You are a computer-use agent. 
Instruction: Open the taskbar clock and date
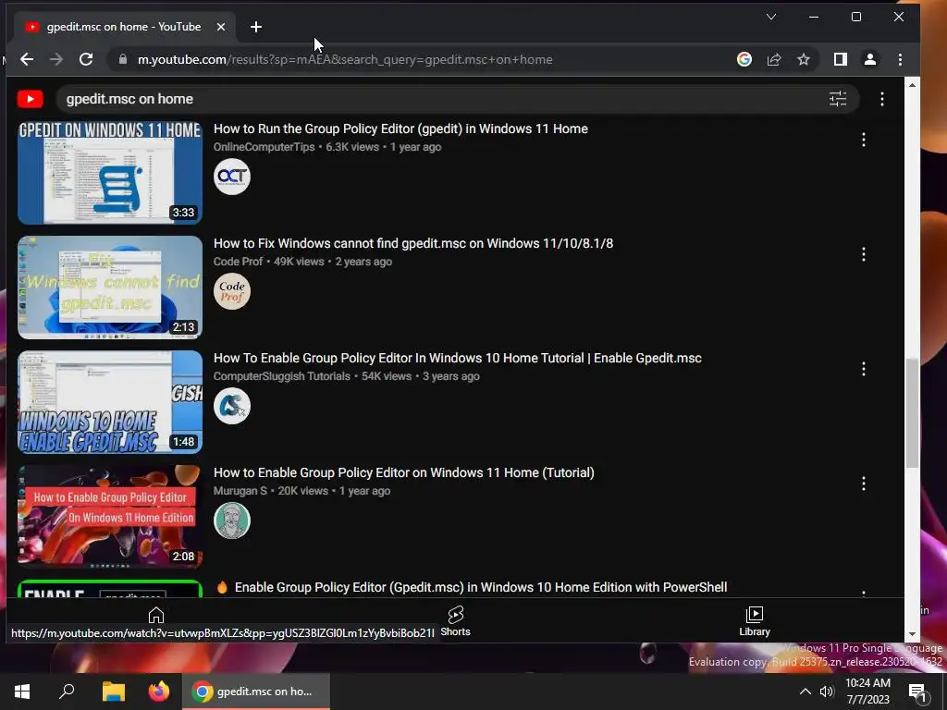pos(867,692)
